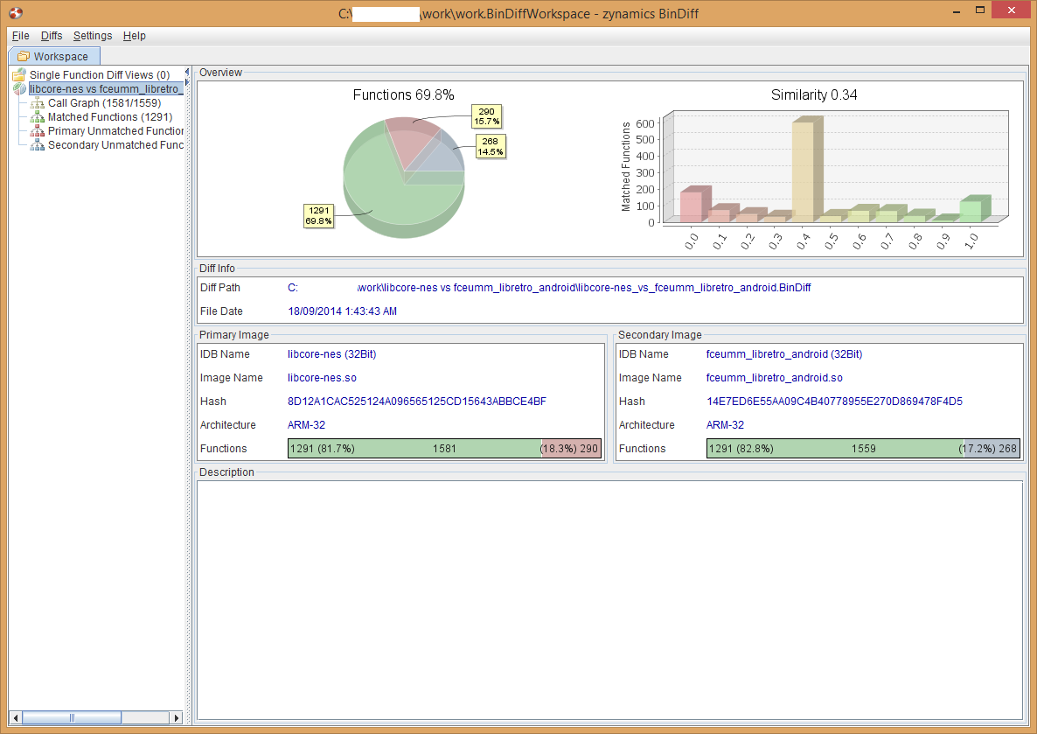
Task: Click the BinDiff application icon in title bar
Action: [15, 13]
